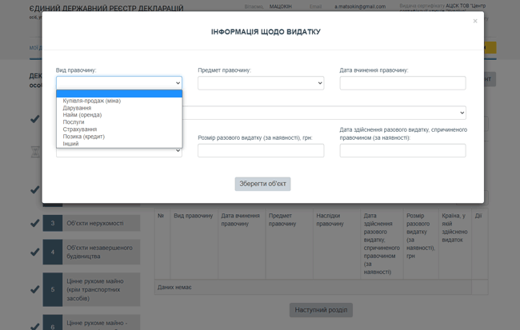Click the 'Дата вчинення правочину' input field
The image size is (520, 330).
(x=402, y=83)
